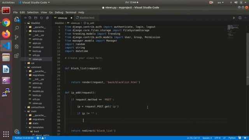Launch Firefox from the dock
The width and height of the screenshot is (249, 140).
click(x=6, y=34)
